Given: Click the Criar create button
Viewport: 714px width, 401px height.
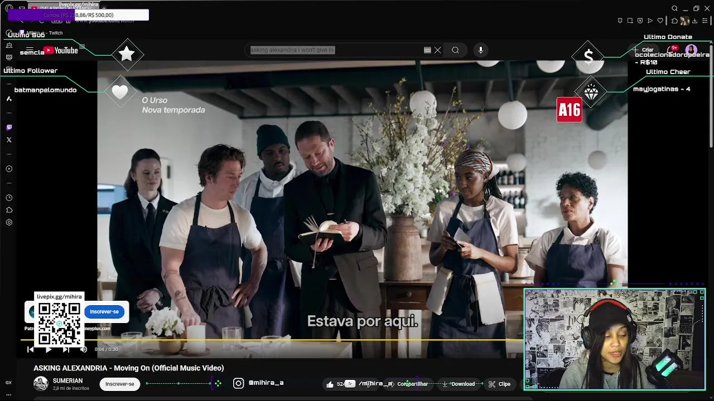Looking at the screenshot, I should [643, 50].
